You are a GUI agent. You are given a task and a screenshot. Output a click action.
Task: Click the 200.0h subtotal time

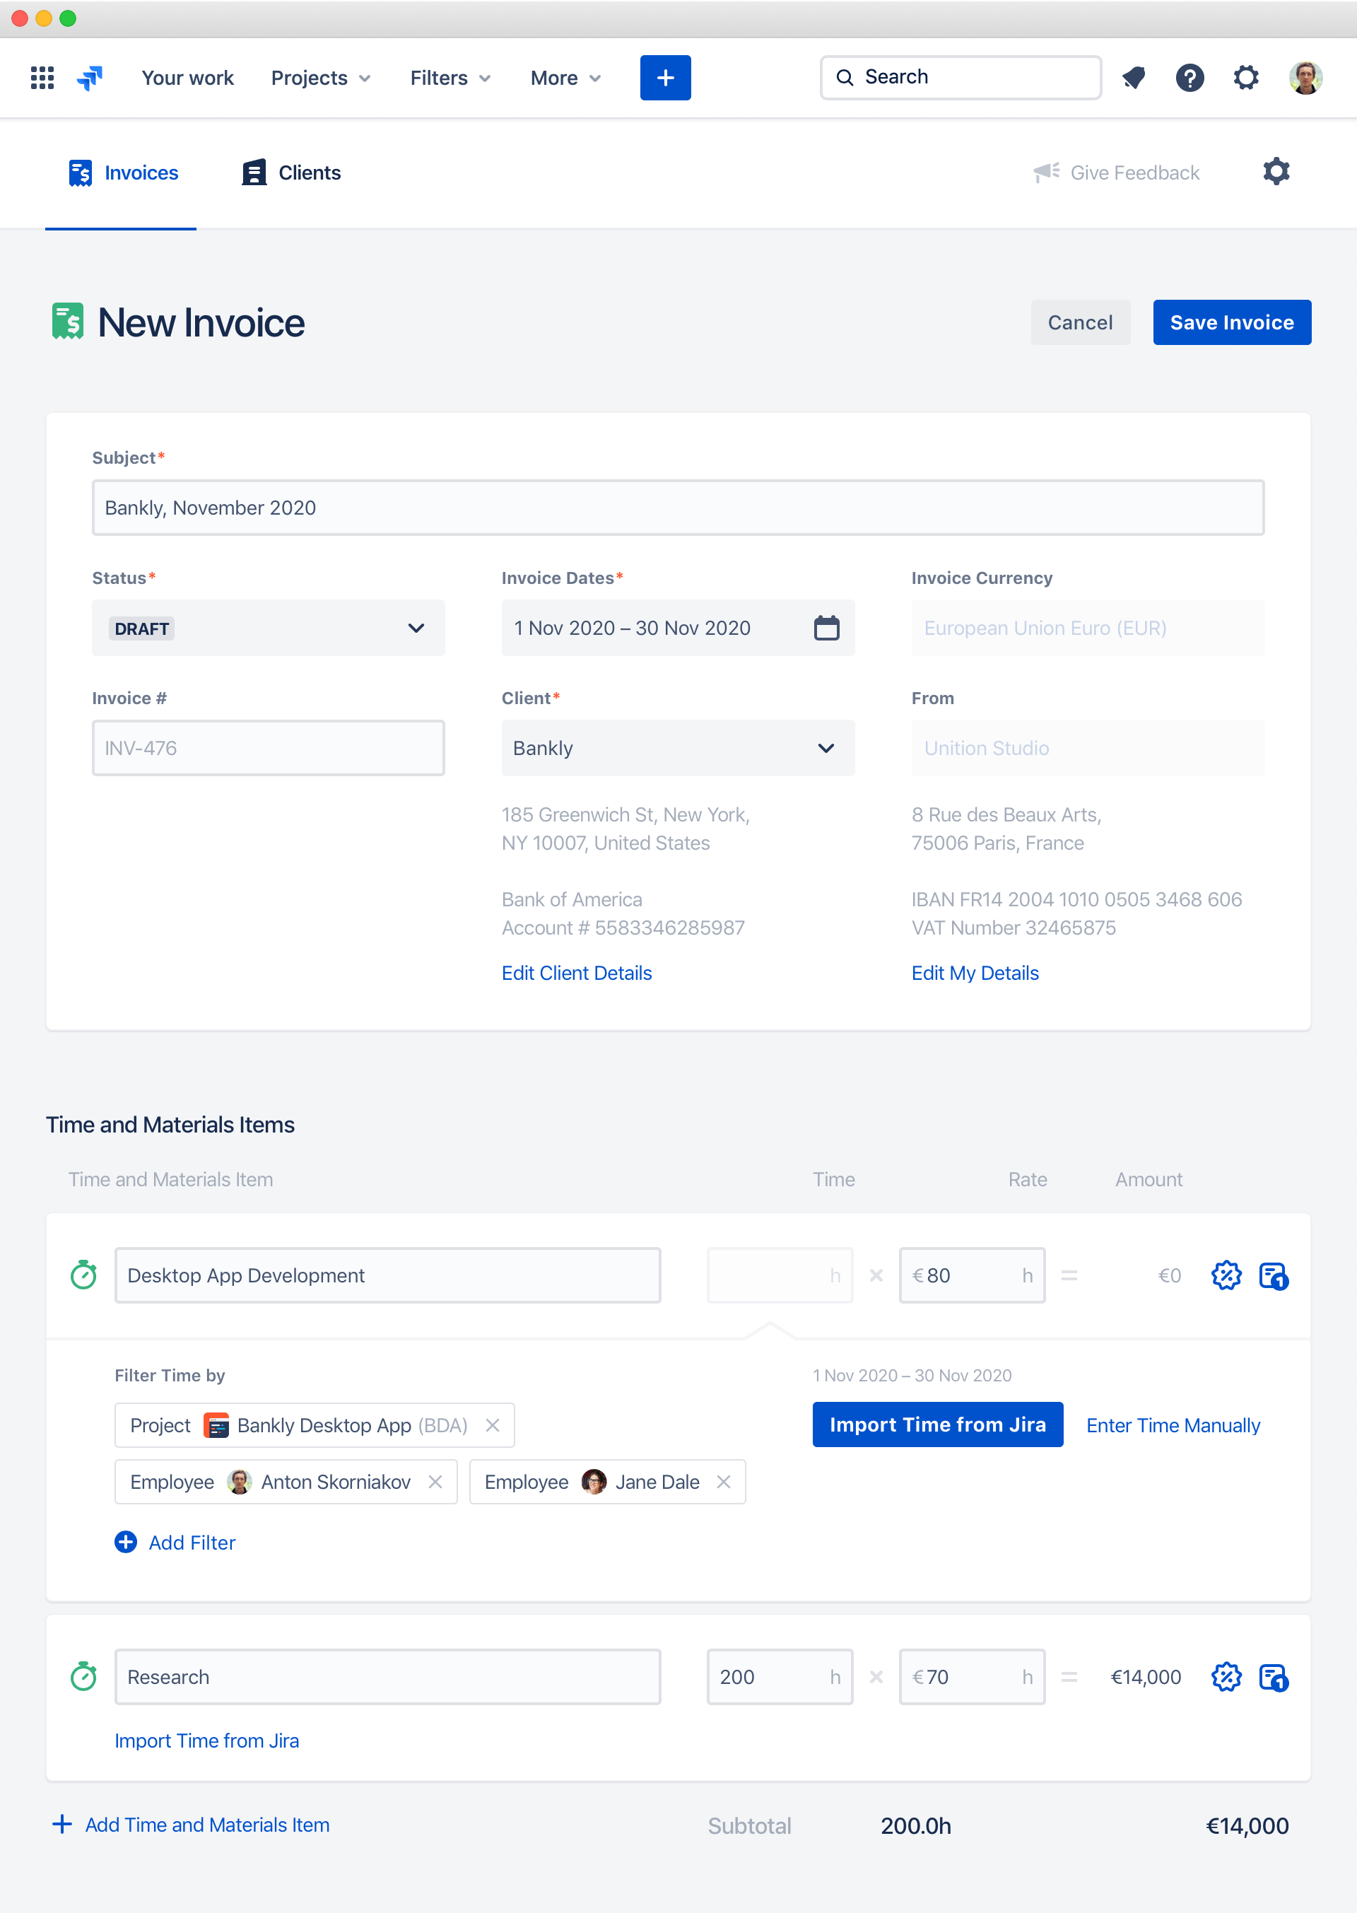[x=916, y=1826]
